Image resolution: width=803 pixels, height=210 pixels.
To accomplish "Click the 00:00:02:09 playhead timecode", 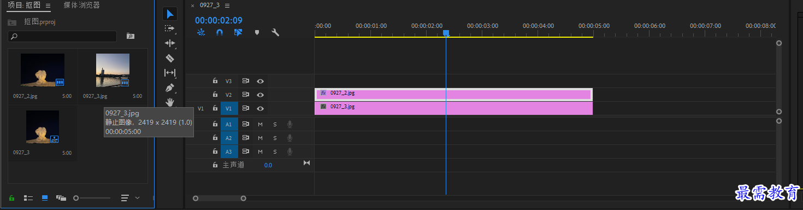I will 219,20.
